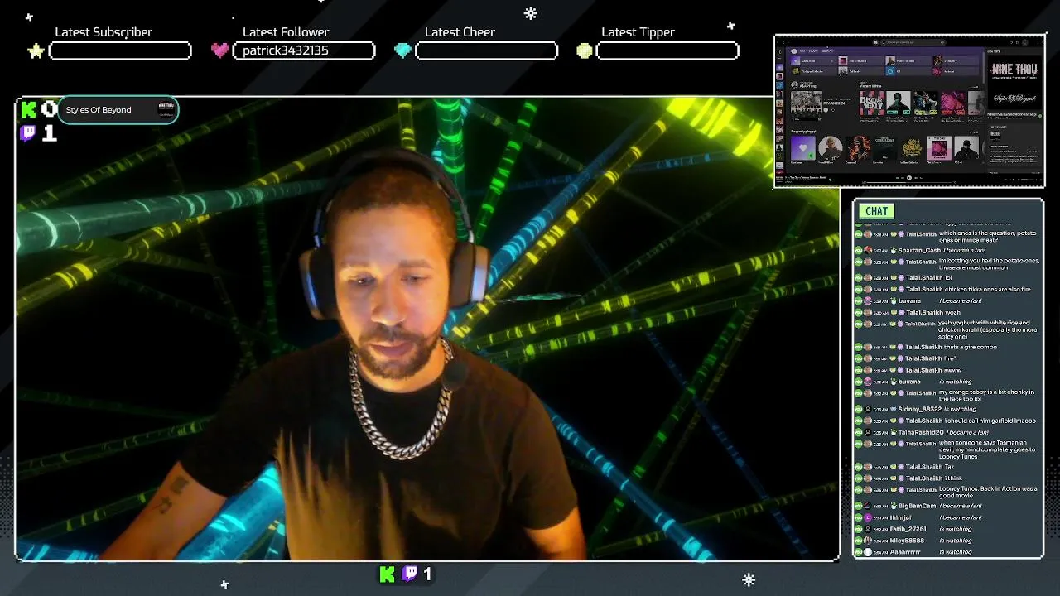1060x596 pixels.
Task: Click Fatih_27261 'is watching' line
Action: pyautogui.click(x=947, y=529)
